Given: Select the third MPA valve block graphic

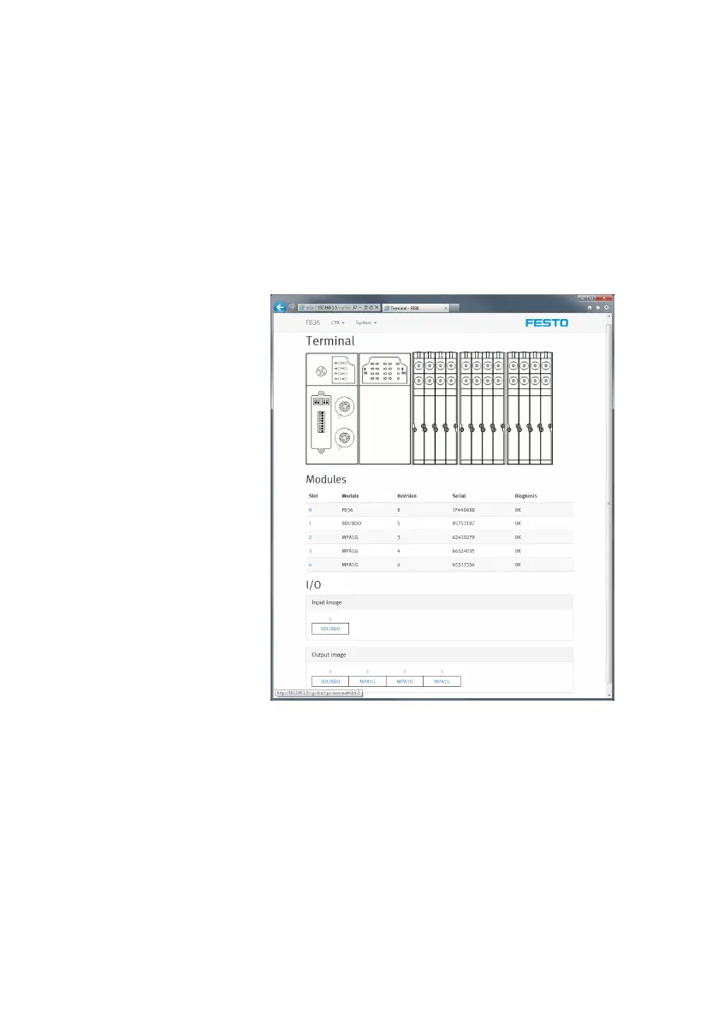Looking at the screenshot, I should [530, 408].
